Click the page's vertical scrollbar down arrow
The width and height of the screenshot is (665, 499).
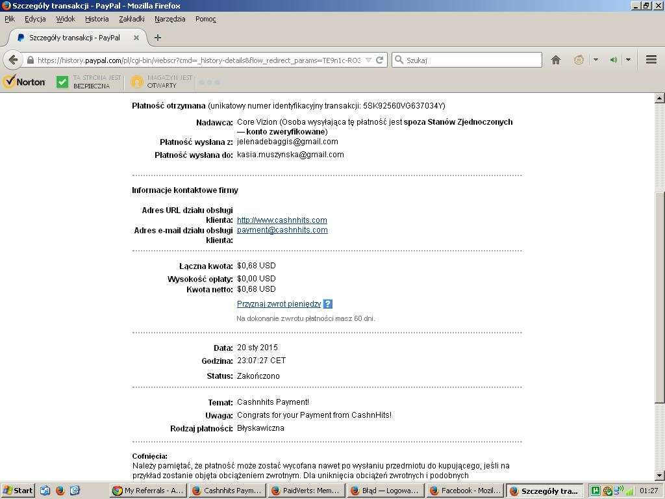point(659,476)
